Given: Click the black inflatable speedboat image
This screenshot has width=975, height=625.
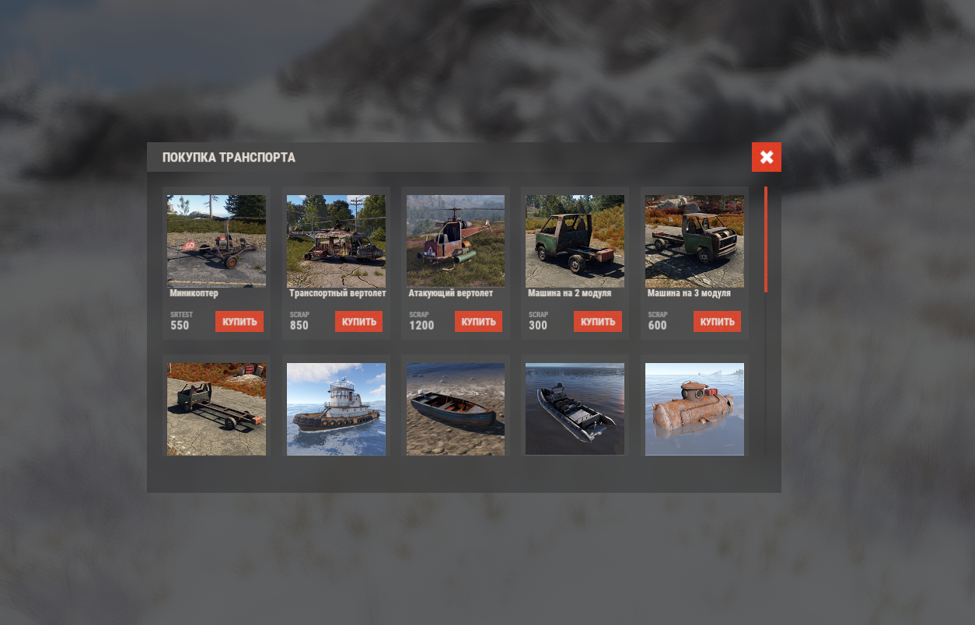Looking at the screenshot, I should (x=575, y=409).
